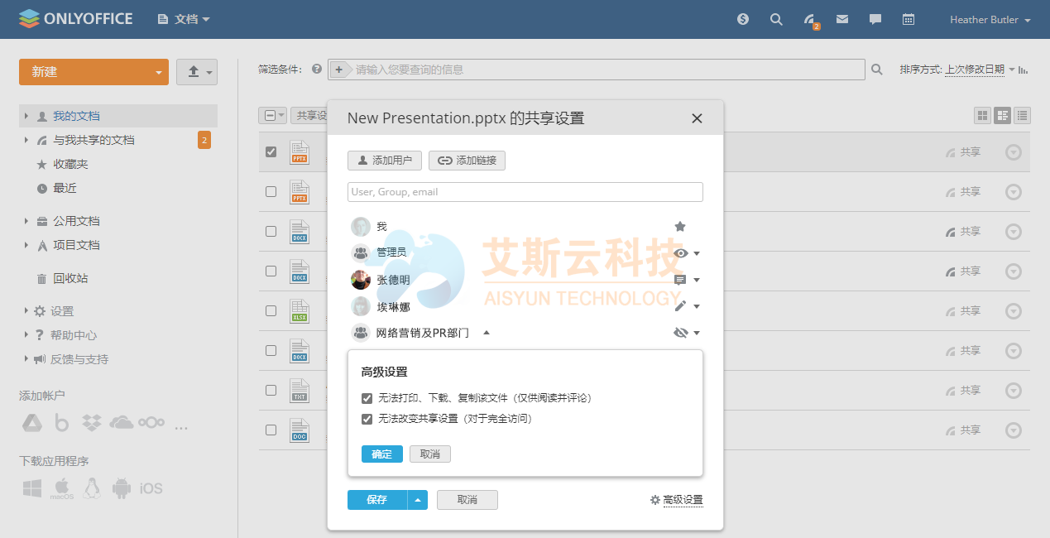The image size is (1050, 538).
Task: Close the sharing settings dialog
Action: [697, 118]
